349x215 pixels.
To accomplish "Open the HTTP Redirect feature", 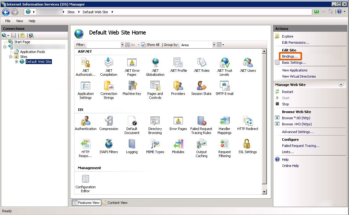I will (x=247, y=121).
